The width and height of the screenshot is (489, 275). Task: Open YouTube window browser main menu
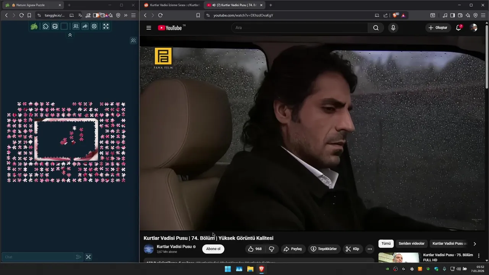[483, 15]
